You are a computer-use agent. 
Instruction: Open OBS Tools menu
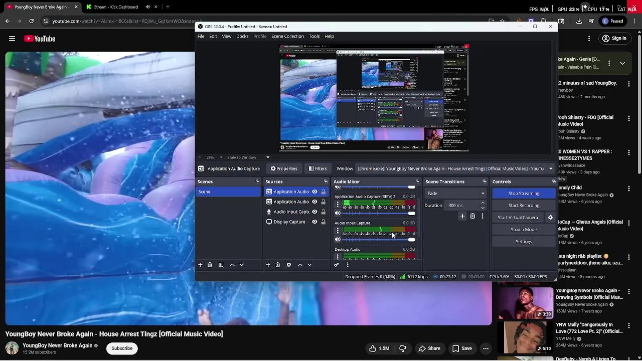314,36
